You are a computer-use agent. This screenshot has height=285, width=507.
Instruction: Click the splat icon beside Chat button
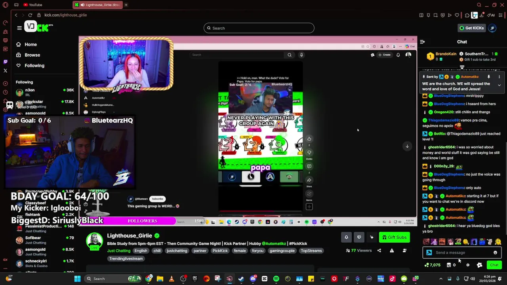point(479,265)
